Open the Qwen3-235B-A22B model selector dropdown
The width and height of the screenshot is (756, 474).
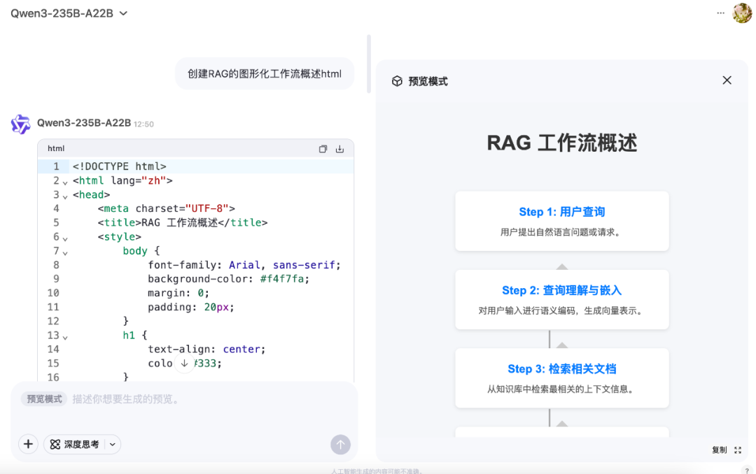69,13
